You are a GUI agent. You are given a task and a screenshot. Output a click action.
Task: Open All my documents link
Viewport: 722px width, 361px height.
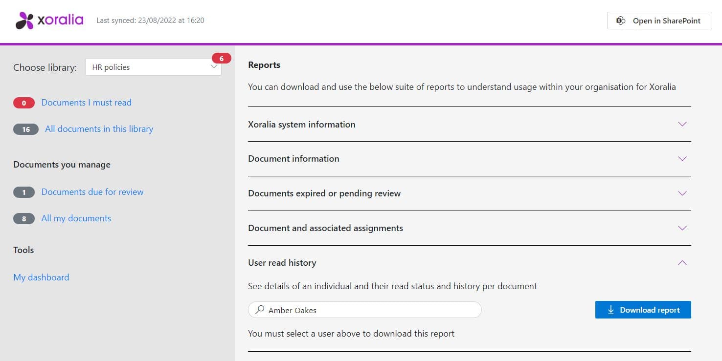76,218
